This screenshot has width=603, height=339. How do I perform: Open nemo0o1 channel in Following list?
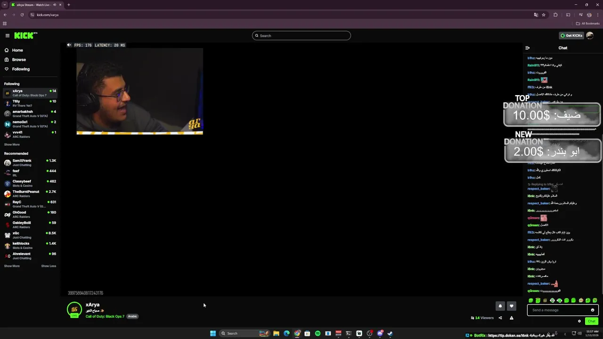[x=30, y=124]
